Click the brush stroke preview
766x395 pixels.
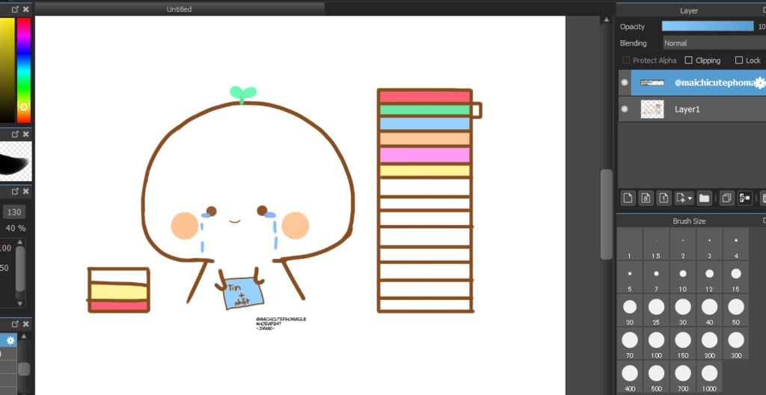[16, 161]
